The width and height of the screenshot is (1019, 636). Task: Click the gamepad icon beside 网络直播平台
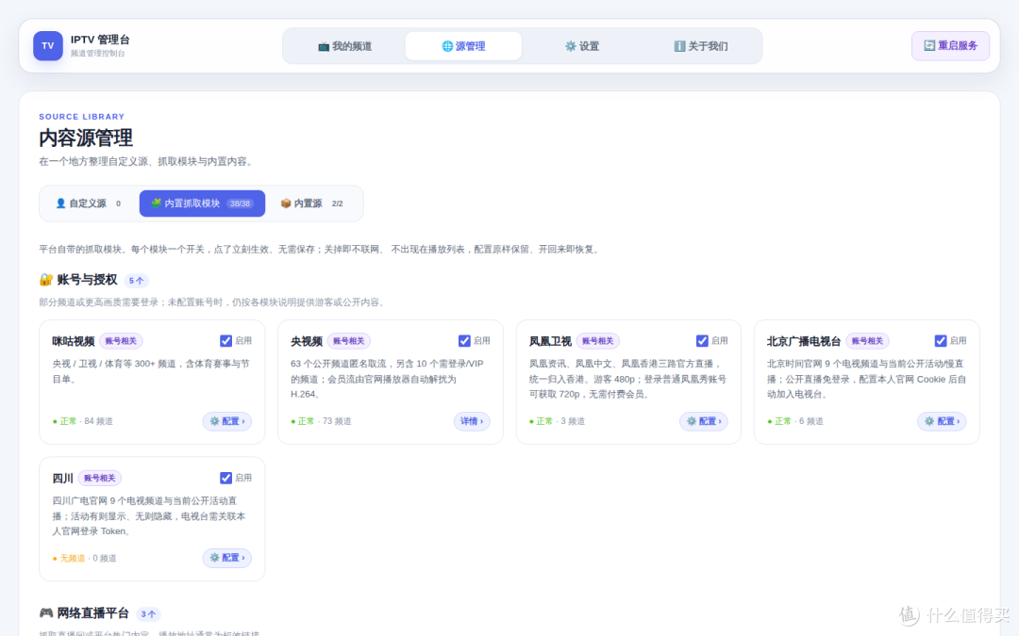point(46,612)
